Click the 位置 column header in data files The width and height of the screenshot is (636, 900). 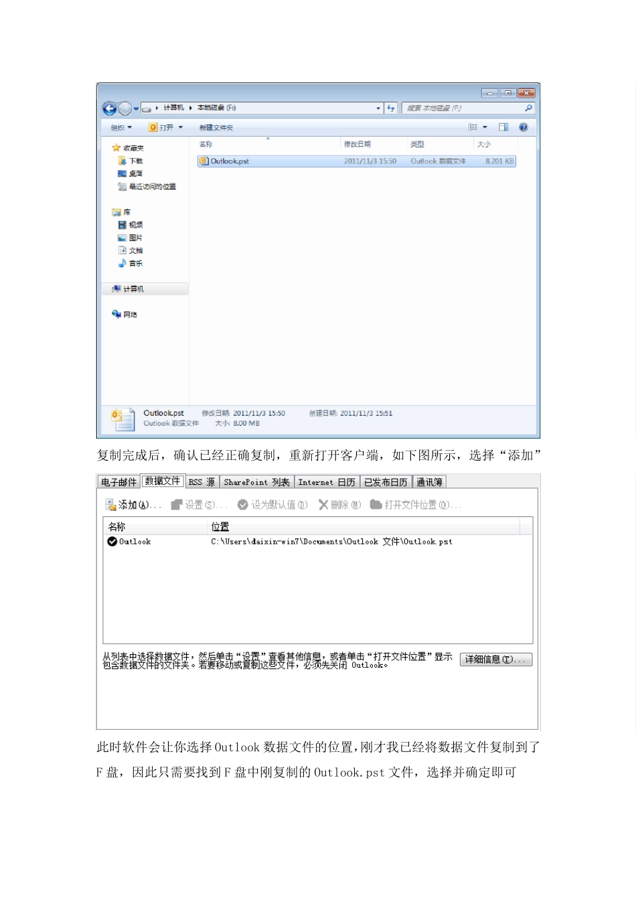[x=365, y=526]
